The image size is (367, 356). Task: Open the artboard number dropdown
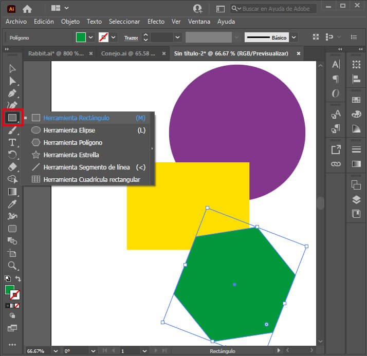(x=144, y=351)
